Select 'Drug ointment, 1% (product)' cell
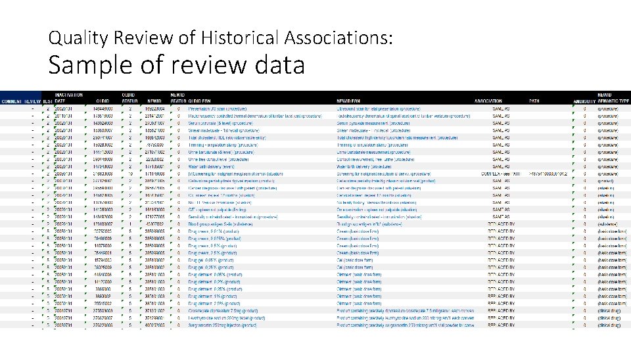The height and width of the screenshot is (355, 631). (x=213, y=296)
